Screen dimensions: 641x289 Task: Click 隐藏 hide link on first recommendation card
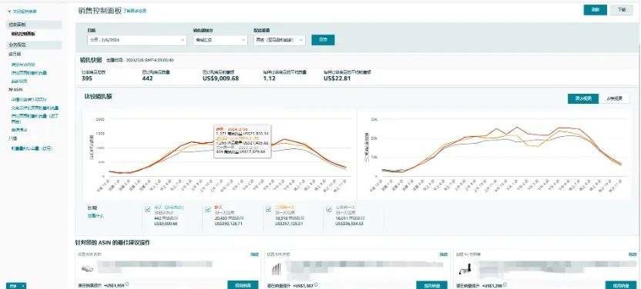click(x=254, y=254)
